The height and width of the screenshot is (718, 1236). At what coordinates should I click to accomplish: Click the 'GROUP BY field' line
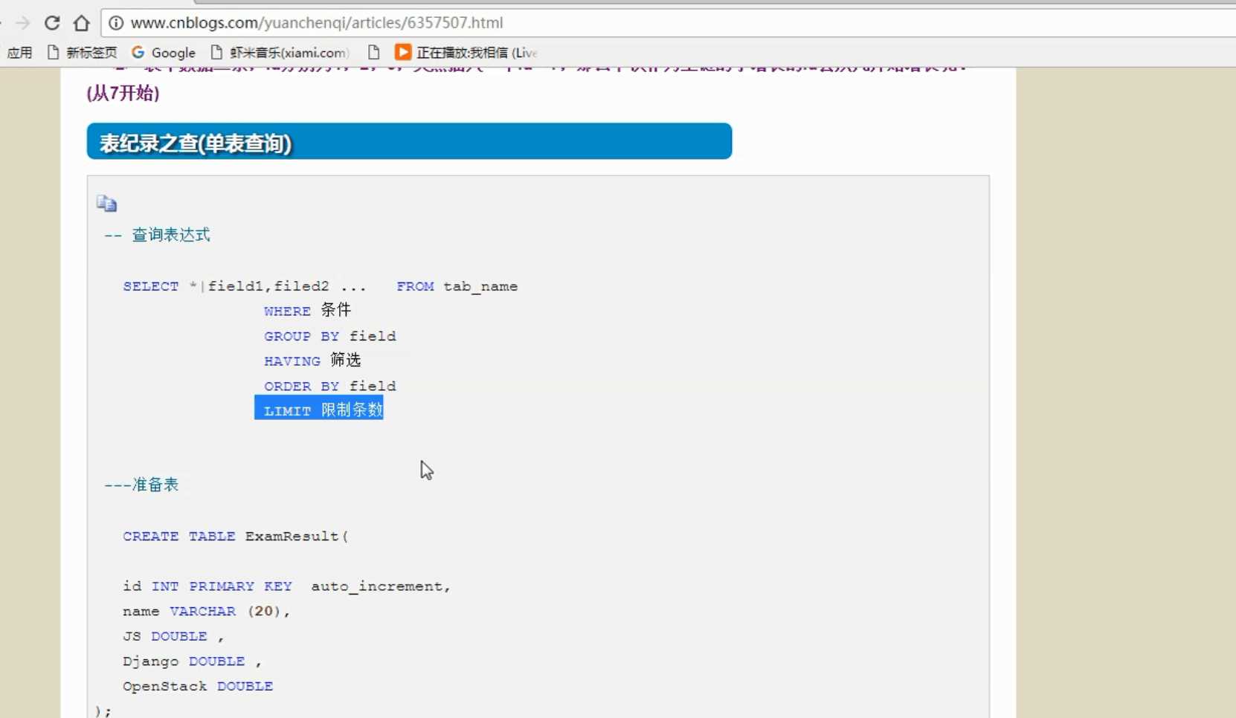click(x=330, y=336)
